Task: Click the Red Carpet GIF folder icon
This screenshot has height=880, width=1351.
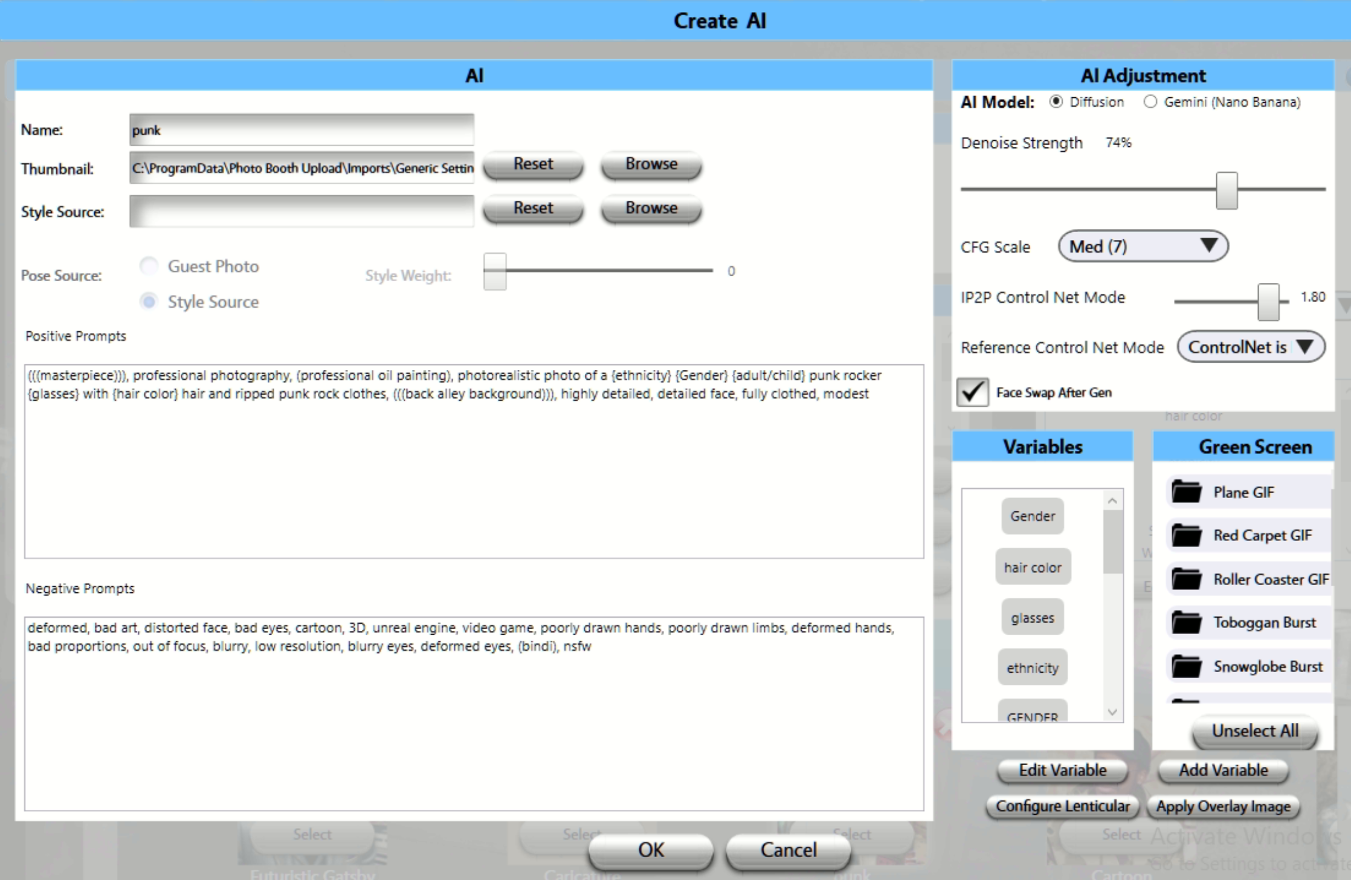Action: tap(1186, 535)
